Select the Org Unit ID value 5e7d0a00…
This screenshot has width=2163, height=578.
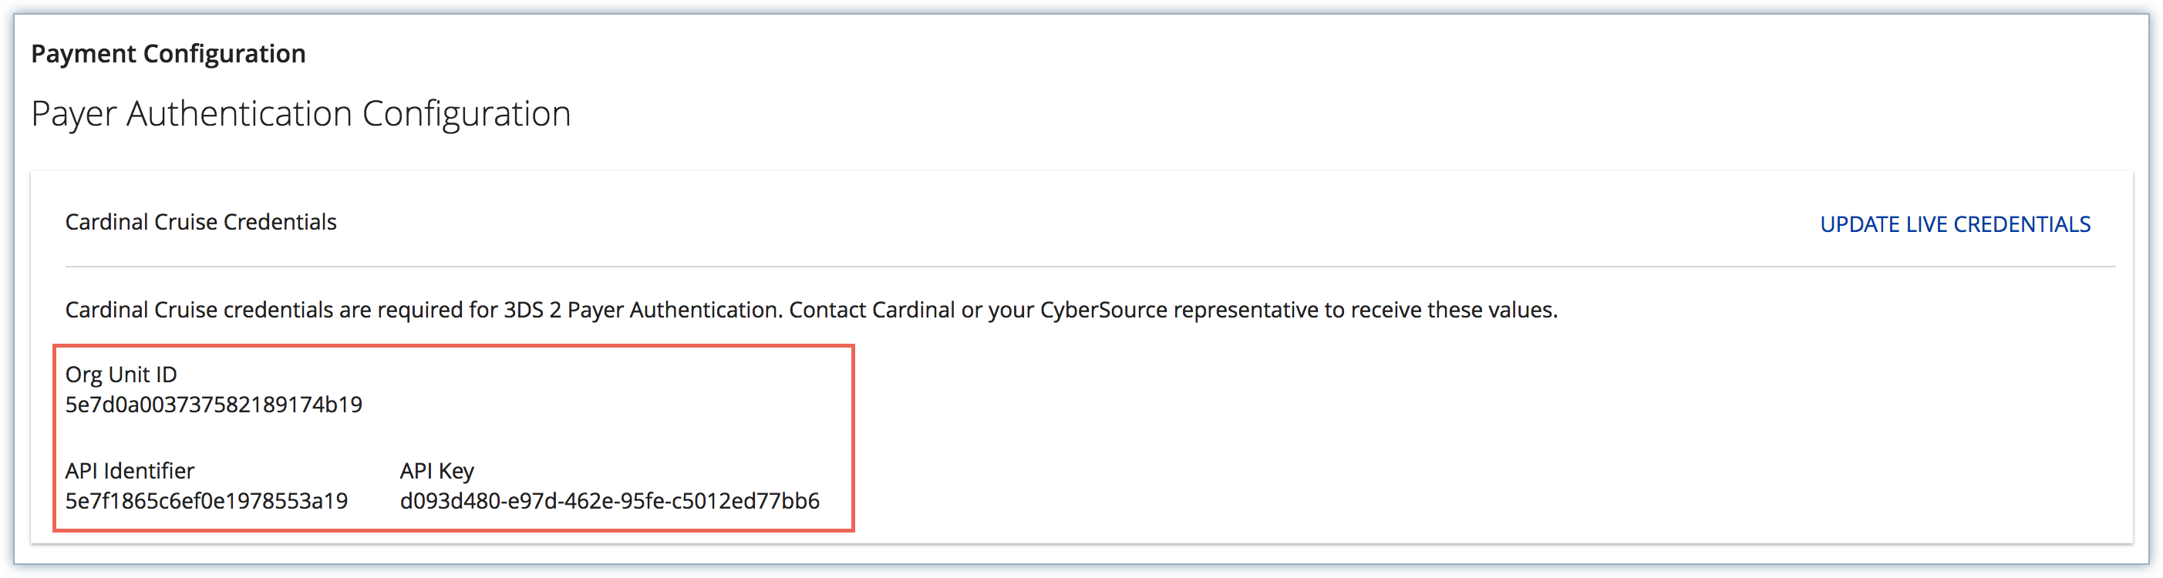tap(214, 405)
